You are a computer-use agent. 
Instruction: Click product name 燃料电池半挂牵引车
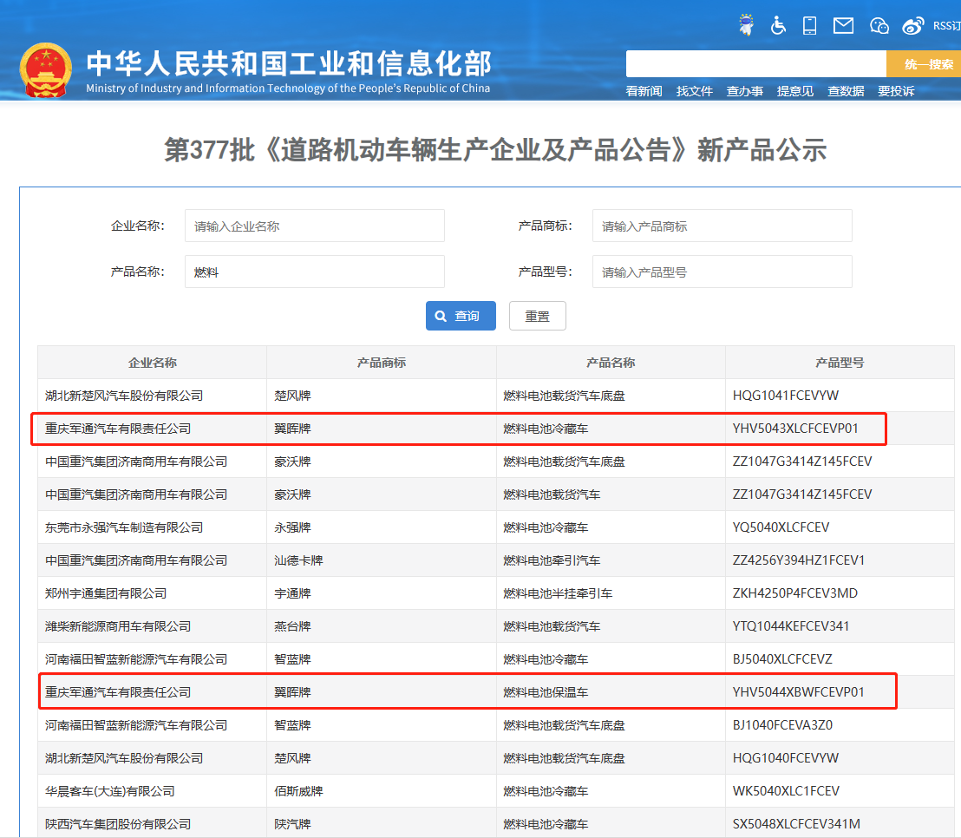(x=558, y=593)
